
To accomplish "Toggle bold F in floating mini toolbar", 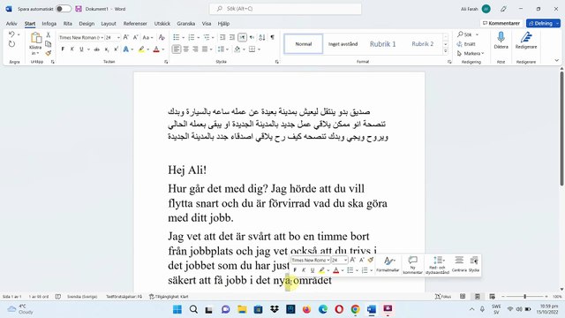I will tap(295, 270).
